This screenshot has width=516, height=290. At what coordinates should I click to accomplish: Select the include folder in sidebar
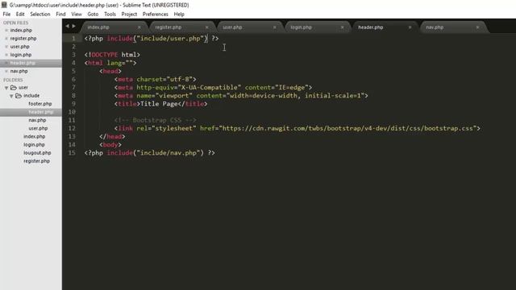31,96
